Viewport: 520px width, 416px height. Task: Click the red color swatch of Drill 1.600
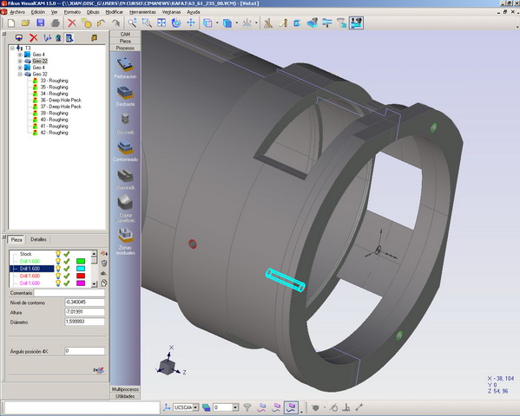(81, 276)
